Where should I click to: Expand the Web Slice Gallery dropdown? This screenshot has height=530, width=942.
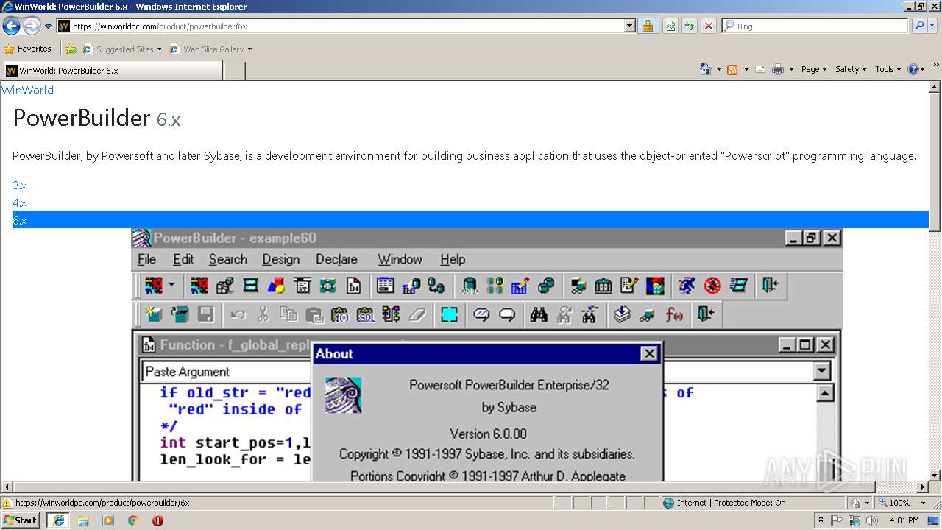click(249, 49)
